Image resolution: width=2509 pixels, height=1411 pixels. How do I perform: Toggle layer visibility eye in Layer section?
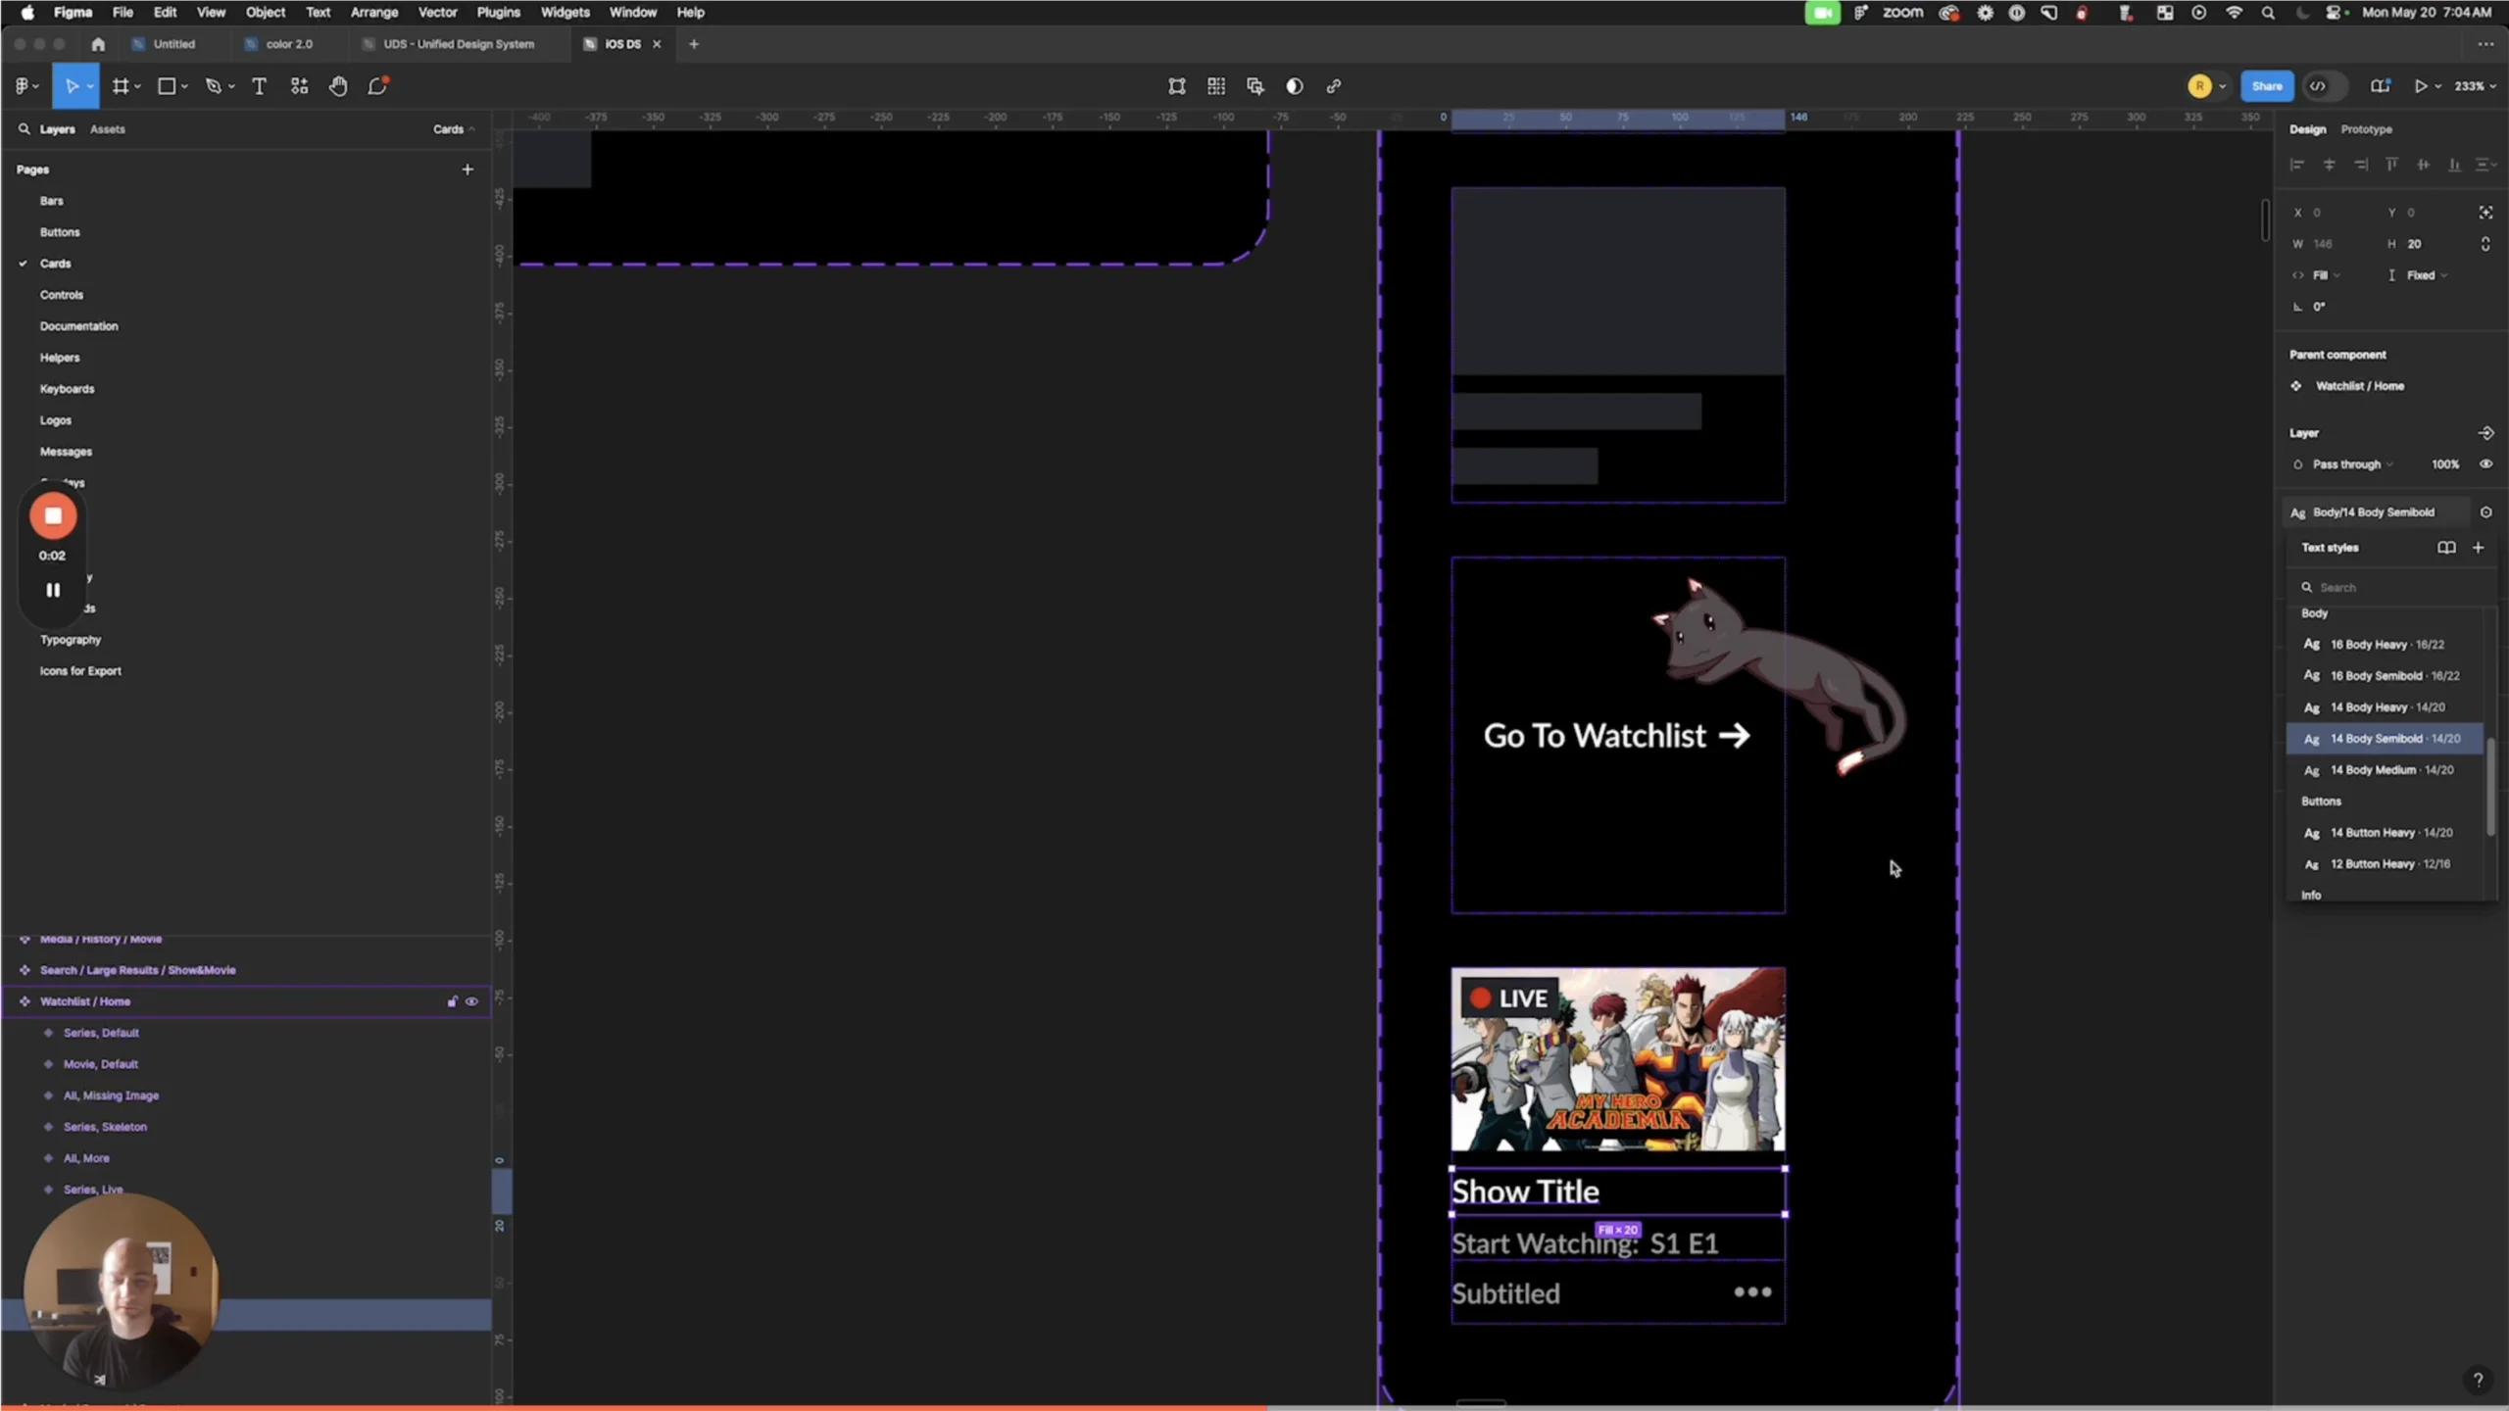[x=2485, y=464]
